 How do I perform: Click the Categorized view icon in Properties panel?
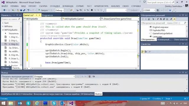tap(143, 52)
